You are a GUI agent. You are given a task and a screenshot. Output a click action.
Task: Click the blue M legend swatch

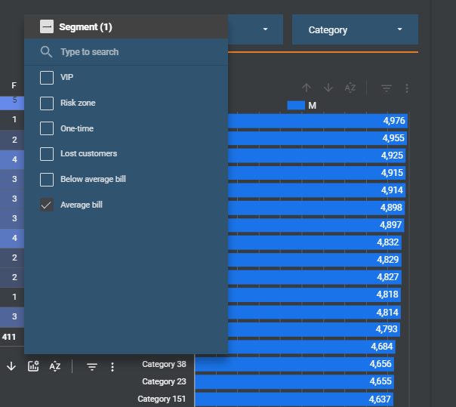(x=296, y=105)
